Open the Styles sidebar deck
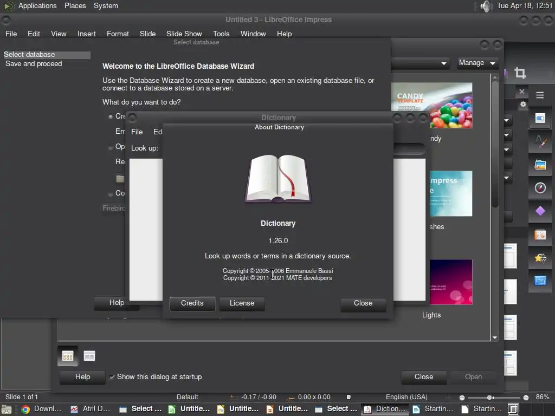This screenshot has width=555, height=416. click(x=540, y=142)
